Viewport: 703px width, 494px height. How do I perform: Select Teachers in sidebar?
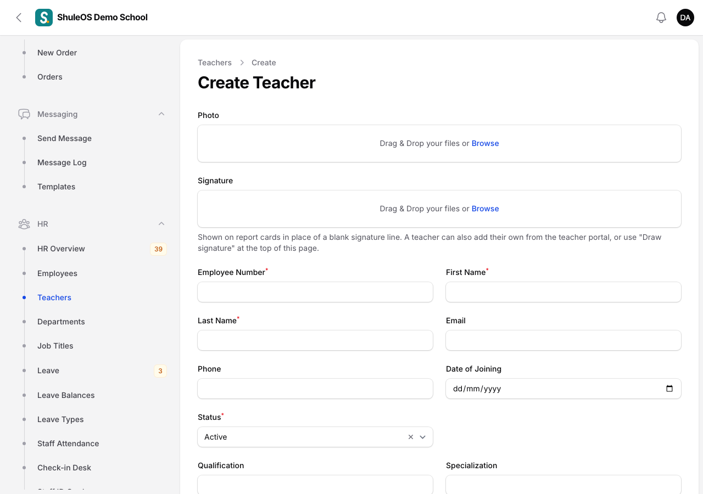coord(54,297)
